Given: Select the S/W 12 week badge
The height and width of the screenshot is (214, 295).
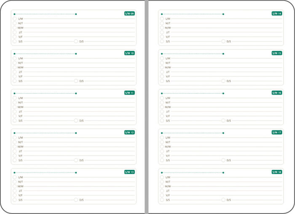Looking at the screenshot, I should click(129, 133).
